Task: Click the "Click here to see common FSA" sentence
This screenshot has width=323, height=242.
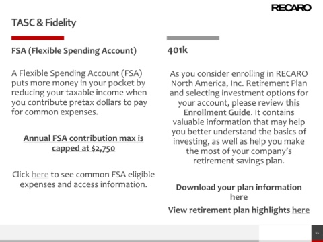Action: (x=83, y=179)
